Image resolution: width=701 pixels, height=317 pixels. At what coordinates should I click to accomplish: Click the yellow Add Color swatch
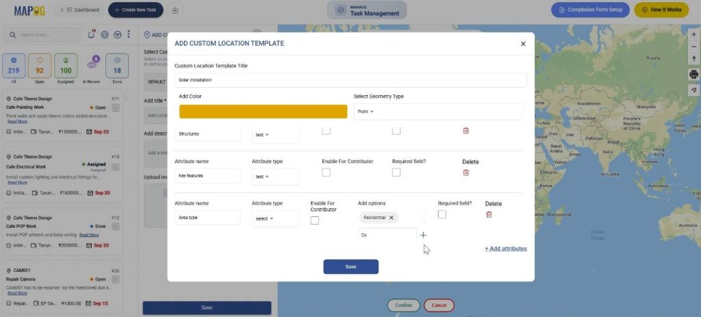tap(264, 112)
